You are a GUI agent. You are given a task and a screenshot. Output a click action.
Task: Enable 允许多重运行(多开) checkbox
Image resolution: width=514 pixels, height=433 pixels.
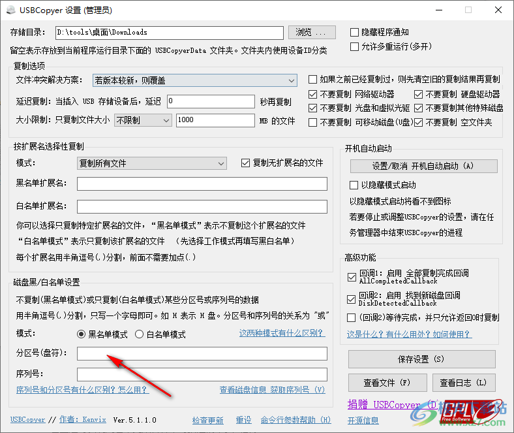[x=354, y=46]
